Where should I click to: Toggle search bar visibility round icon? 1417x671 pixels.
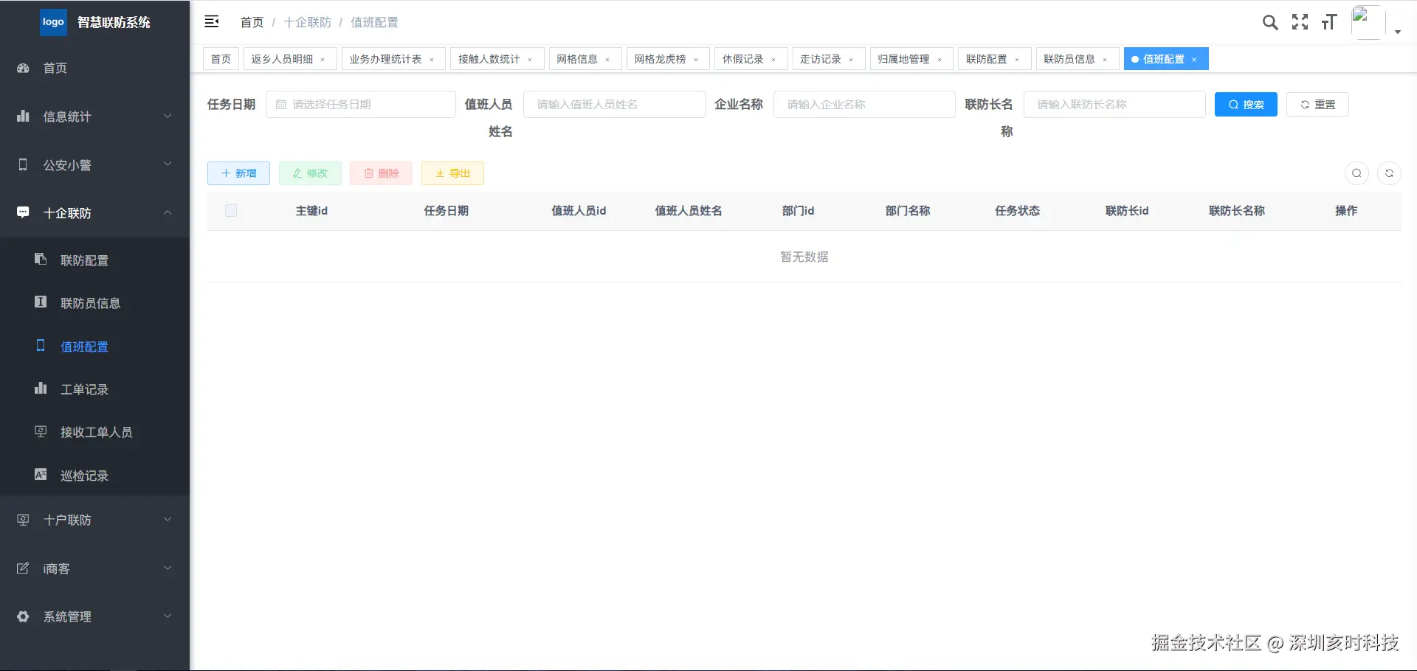[1356, 173]
